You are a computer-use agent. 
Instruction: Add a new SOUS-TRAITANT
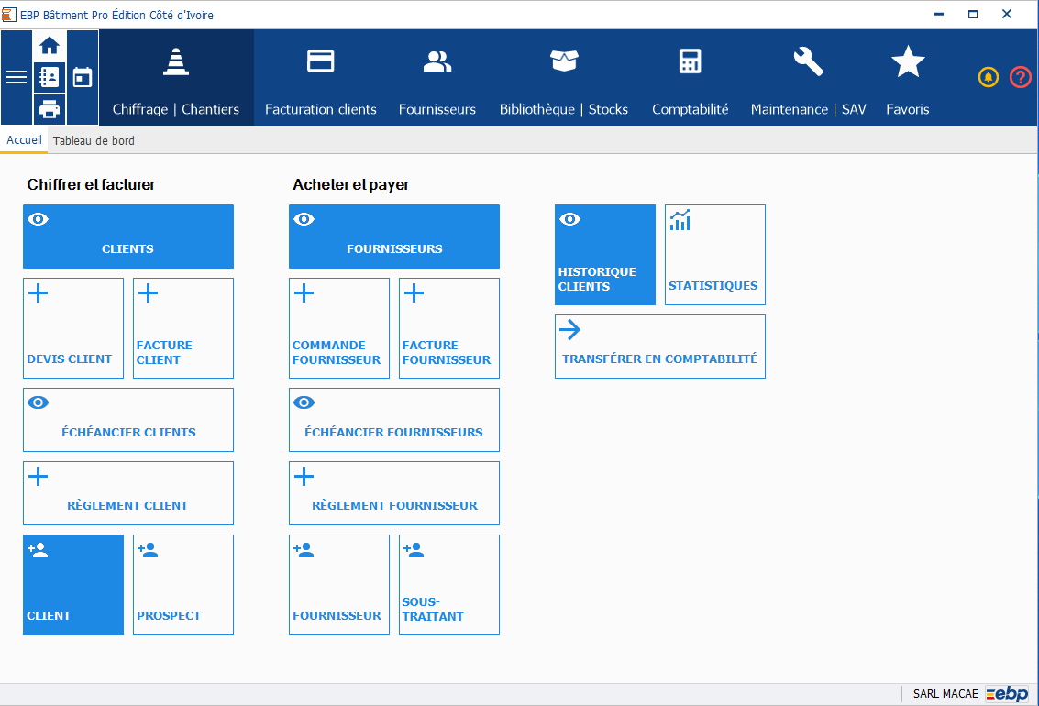pyautogui.click(x=449, y=586)
